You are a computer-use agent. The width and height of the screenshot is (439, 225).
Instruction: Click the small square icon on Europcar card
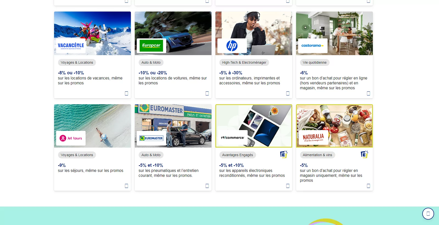coord(207,93)
